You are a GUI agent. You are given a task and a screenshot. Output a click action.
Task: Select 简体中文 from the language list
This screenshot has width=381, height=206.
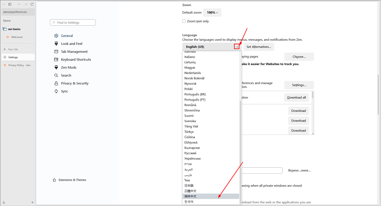point(190,196)
